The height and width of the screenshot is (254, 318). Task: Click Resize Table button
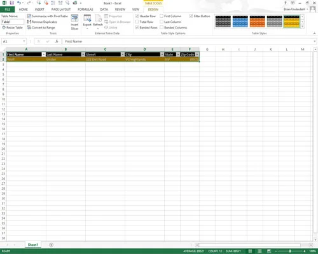12,27
